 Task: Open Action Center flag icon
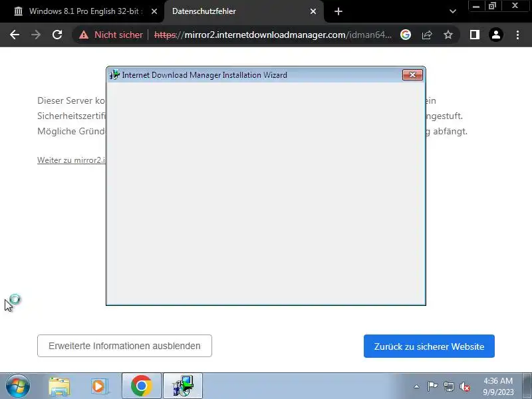(433, 386)
